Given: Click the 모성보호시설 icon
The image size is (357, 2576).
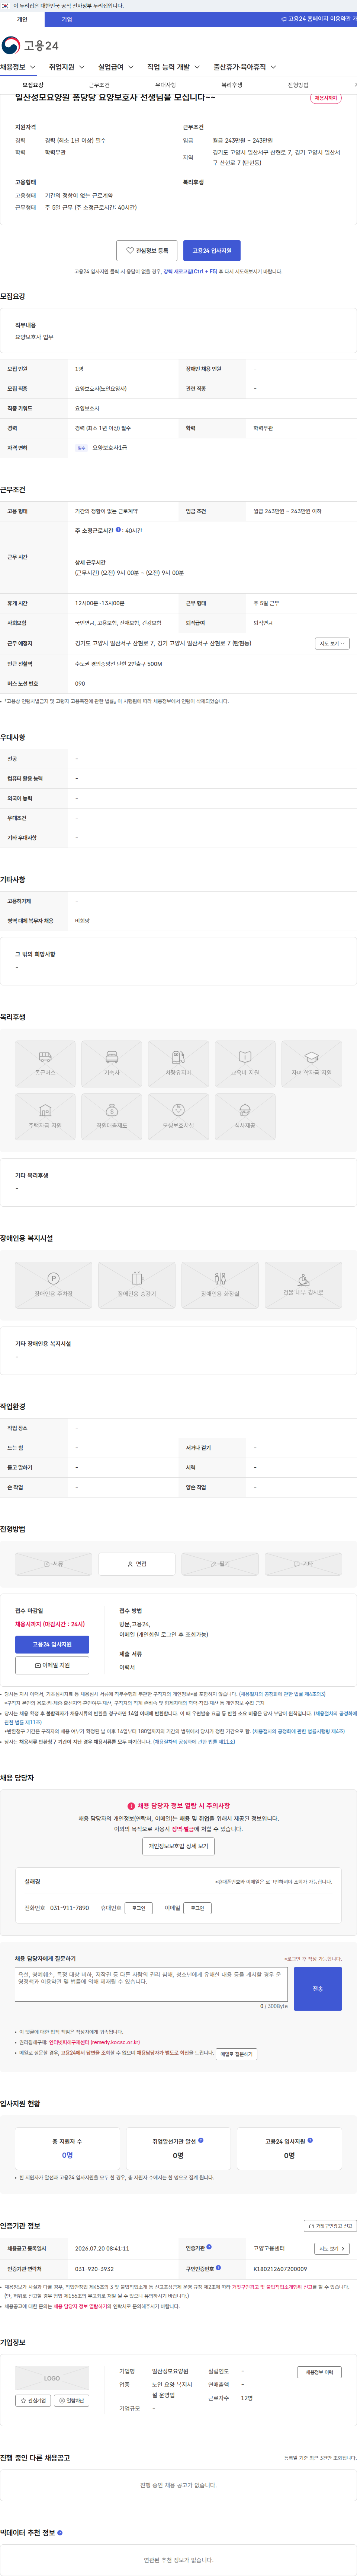Looking at the screenshot, I should pyautogui.click(x=178, y=1117).
